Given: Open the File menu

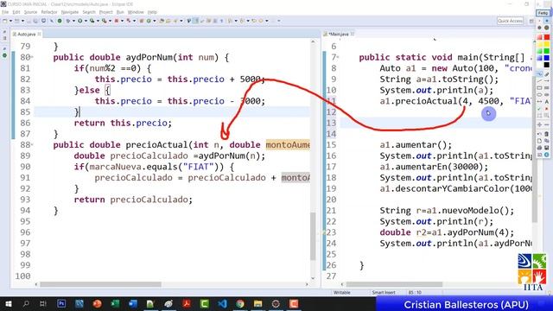Looking at the screenshot, I should (x=5, y=12).
